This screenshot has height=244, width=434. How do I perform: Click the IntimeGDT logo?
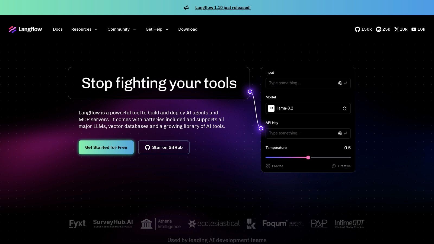350,224
